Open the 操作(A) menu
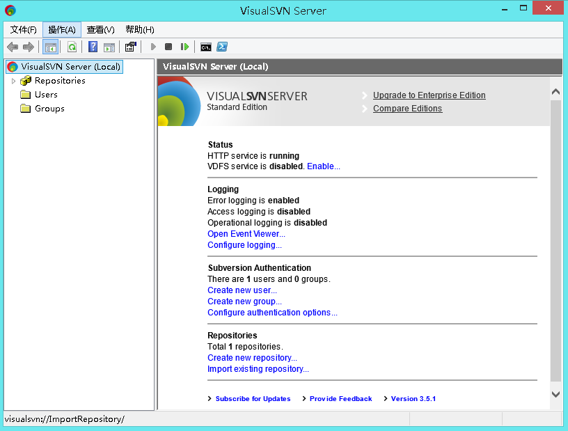This screenshot has height=431, width=568. point(61,29)
